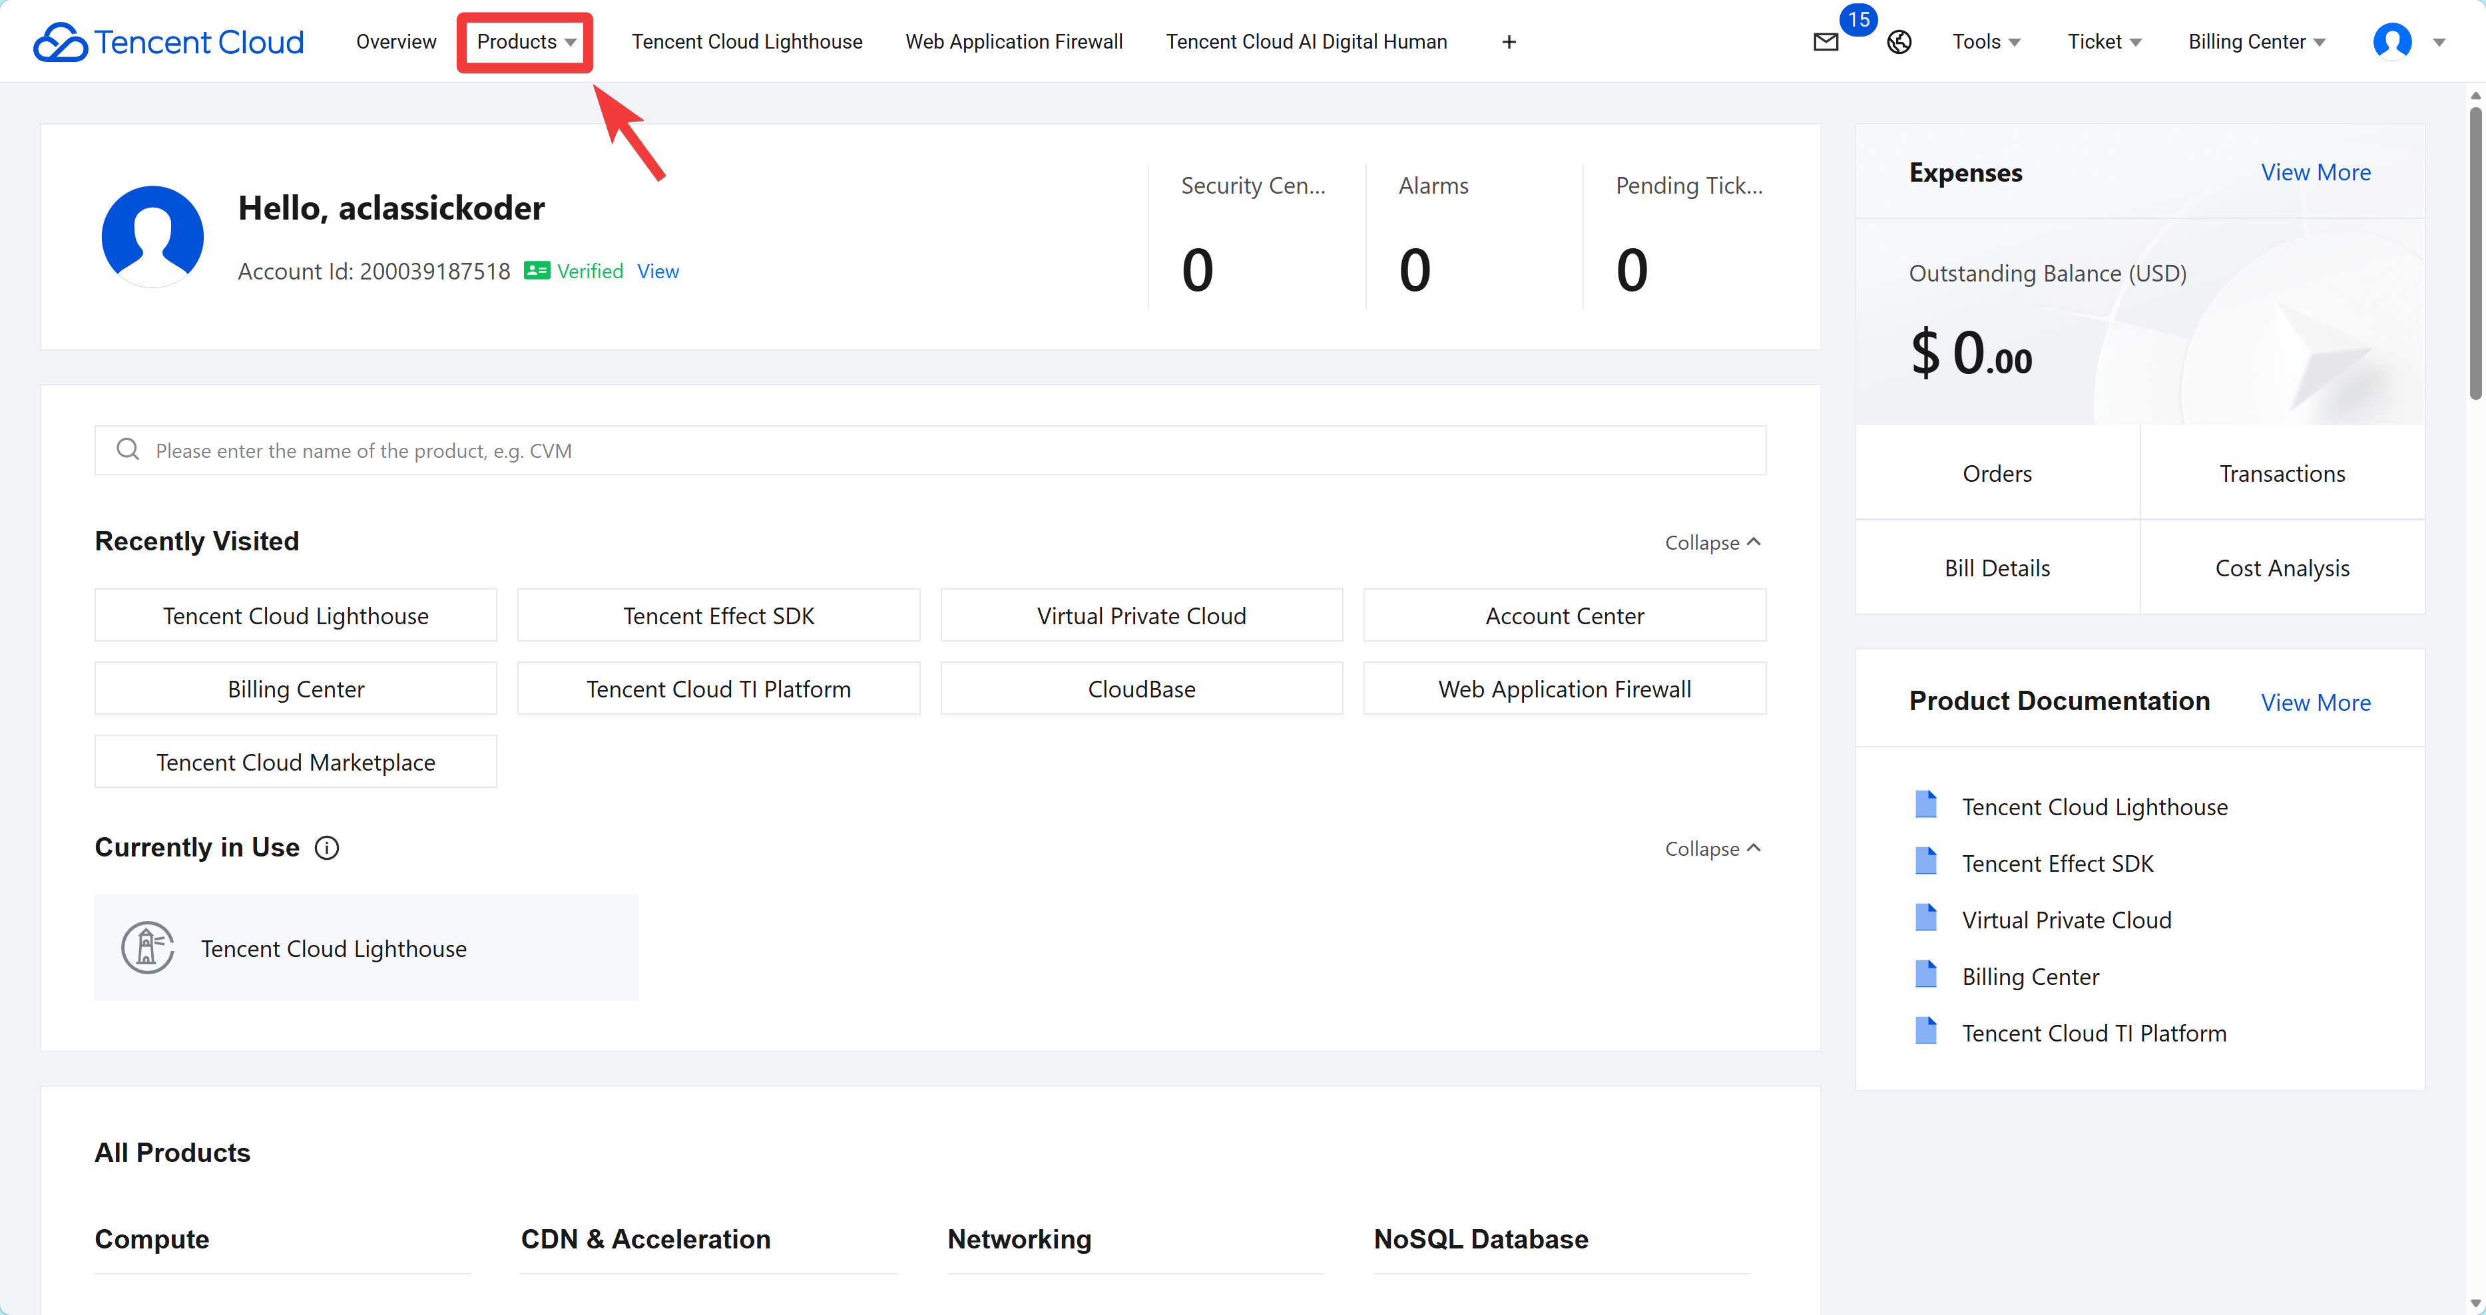
Task: Open Web Application Firewall recently visited button
Action: coord(1565,689)
